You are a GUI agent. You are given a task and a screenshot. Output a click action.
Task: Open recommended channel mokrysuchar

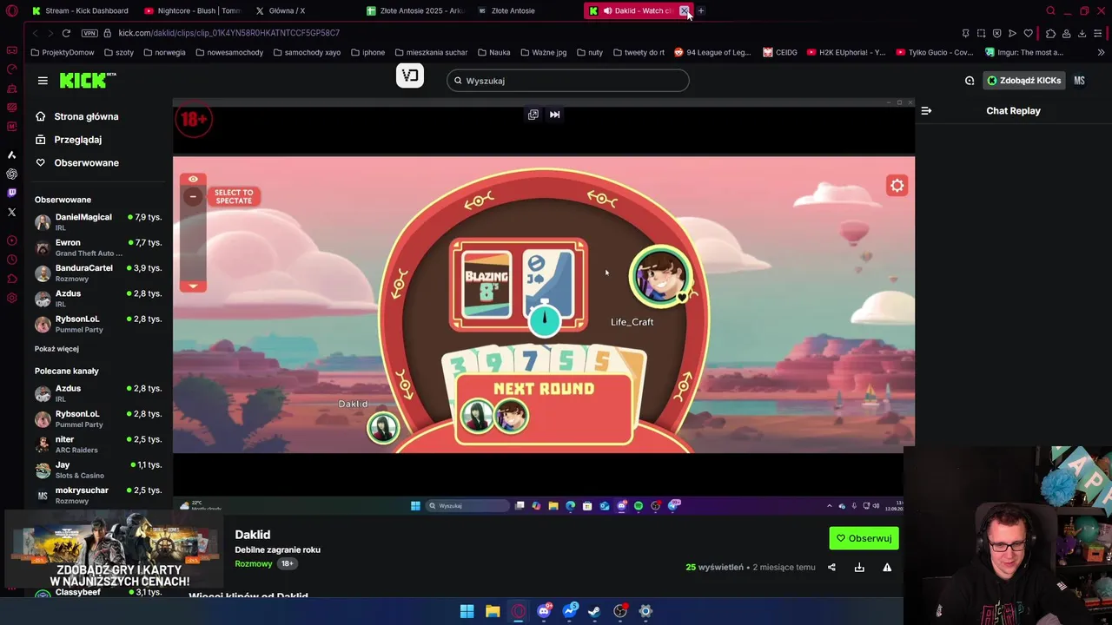97,495
